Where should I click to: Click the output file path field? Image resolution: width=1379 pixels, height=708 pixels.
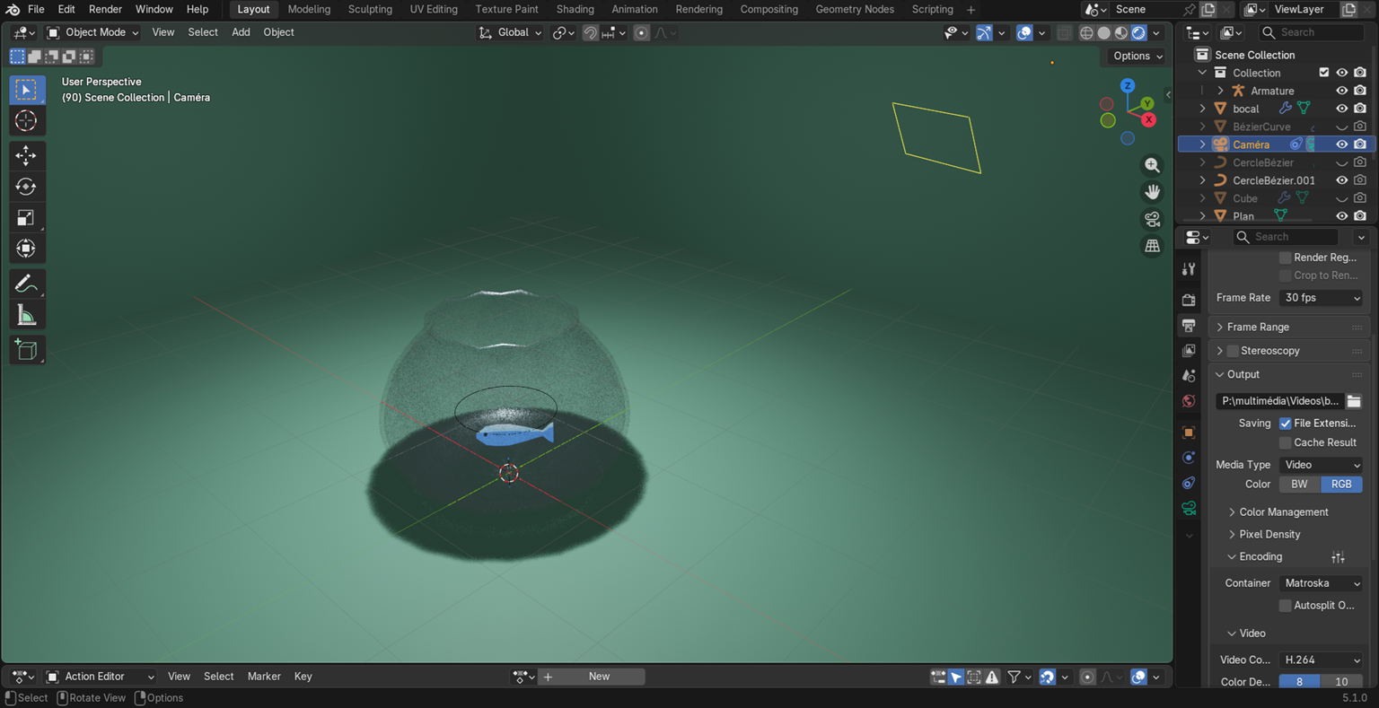click(1279, 401)
